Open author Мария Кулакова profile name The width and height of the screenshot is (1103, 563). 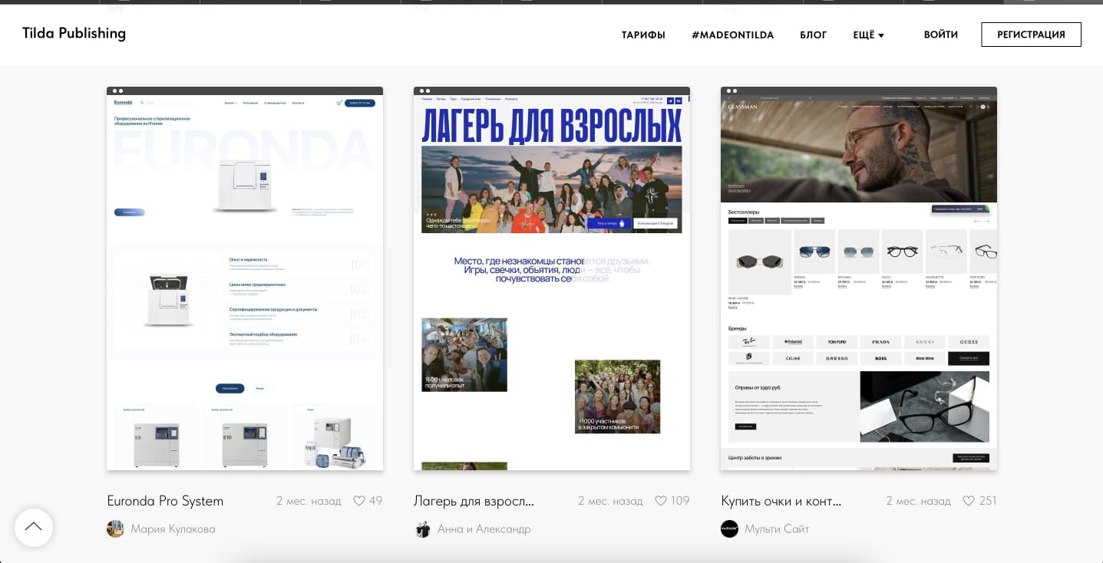173,529
